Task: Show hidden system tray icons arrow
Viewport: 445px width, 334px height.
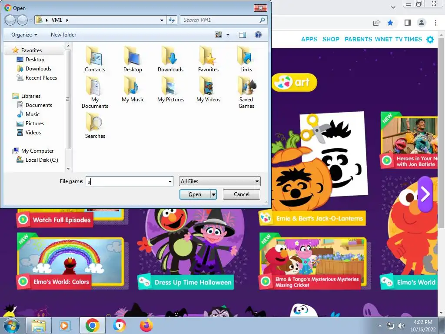Action: coord(380,326)
